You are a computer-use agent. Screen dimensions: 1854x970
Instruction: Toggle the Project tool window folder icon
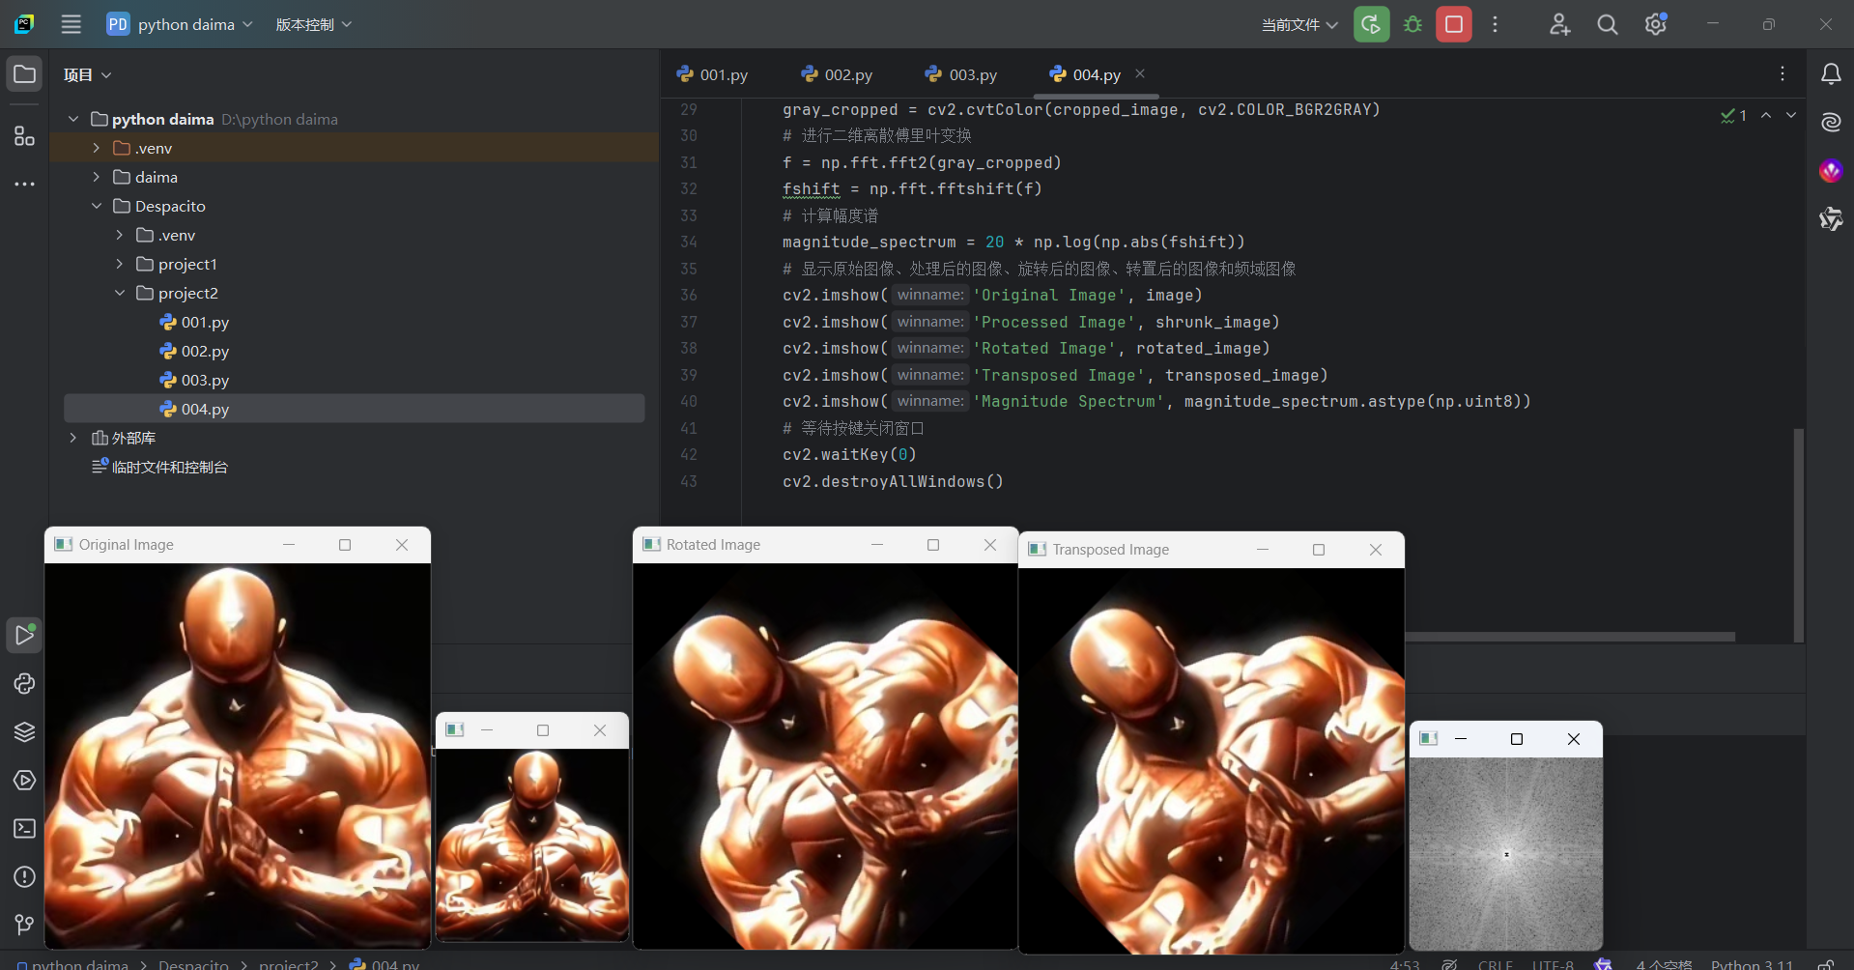[x=24, y=74]
